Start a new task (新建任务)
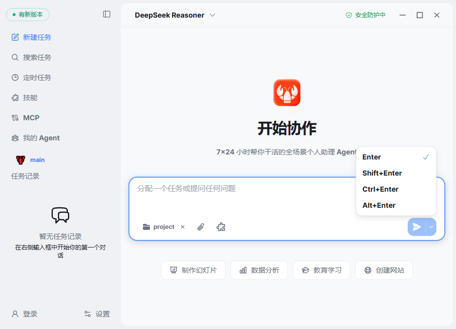Image resolution: width=456 pixels, height=329 pixels. coord(31,37)
